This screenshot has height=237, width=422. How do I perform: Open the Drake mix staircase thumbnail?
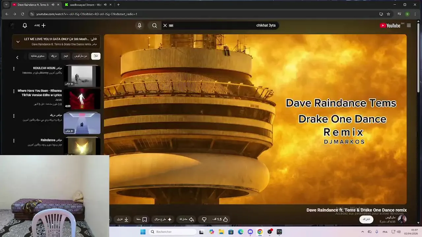click(82, 123)
